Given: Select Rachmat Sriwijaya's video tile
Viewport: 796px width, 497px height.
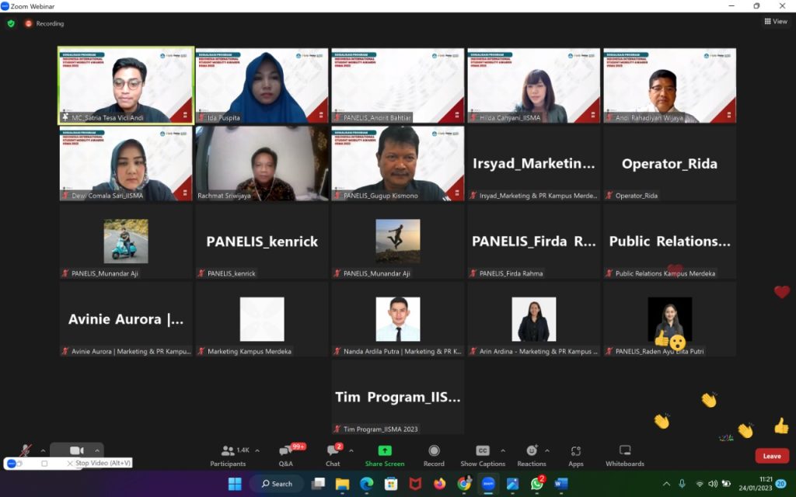Looking at the screenshot, I should [x=262, y=163].
